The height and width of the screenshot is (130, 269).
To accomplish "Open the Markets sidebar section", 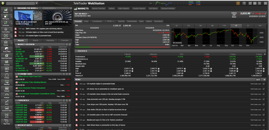I will point(6,10).
